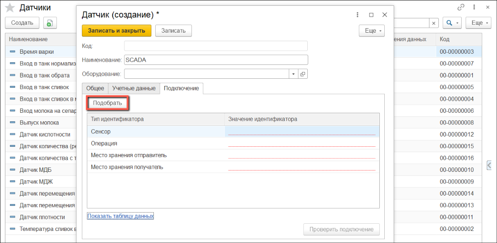Click the open-form icon beside Оборудование
The height and width of the screenshot is (243, 497).
tap(302, 74)
